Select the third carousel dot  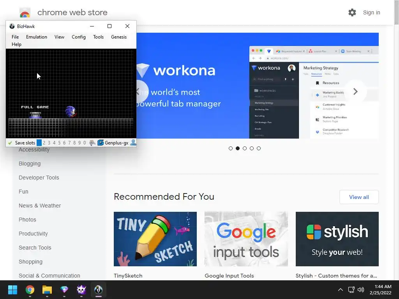click(x=245, y=148)
